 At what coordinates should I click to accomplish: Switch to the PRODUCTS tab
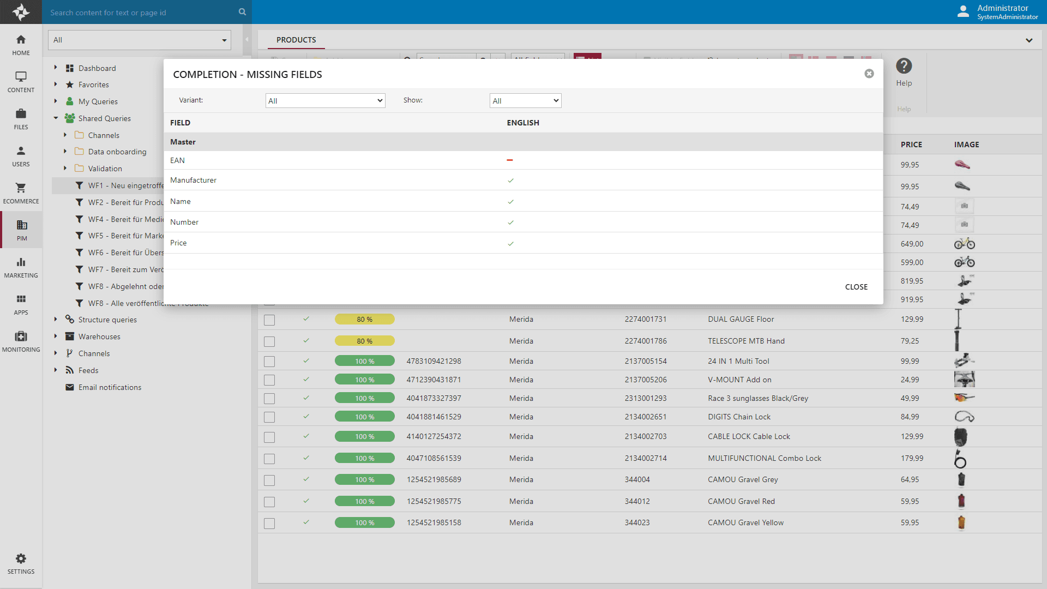[296, 40]
